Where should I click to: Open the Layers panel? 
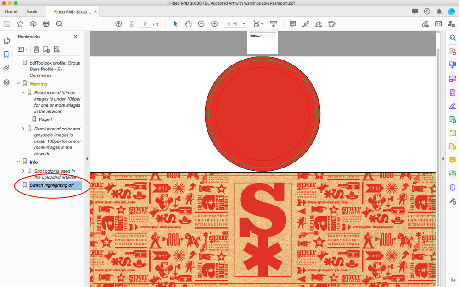(x=6, y=82)
